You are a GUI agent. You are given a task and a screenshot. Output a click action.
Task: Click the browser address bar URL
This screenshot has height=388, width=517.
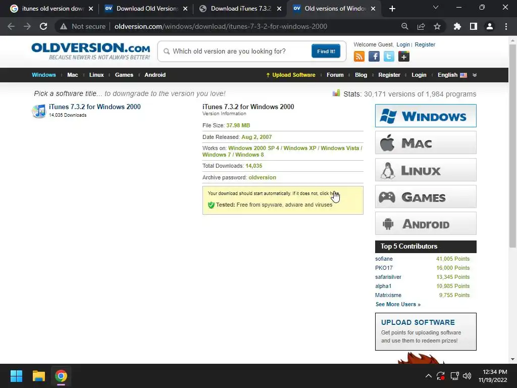221,26
